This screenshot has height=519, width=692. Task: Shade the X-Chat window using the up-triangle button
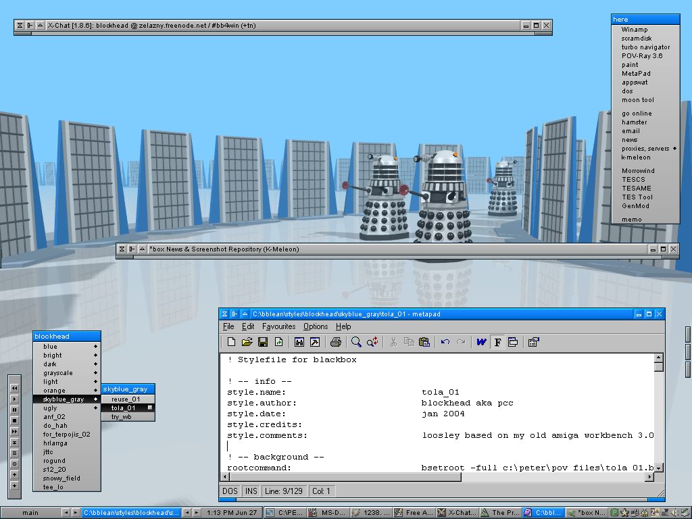point(40,26)
